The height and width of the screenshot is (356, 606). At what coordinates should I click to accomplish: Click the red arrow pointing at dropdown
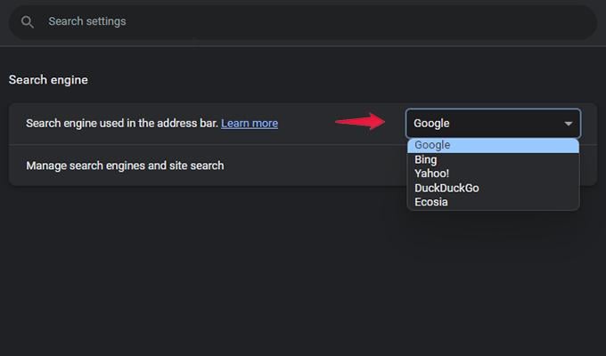click(x=360, y=122)
